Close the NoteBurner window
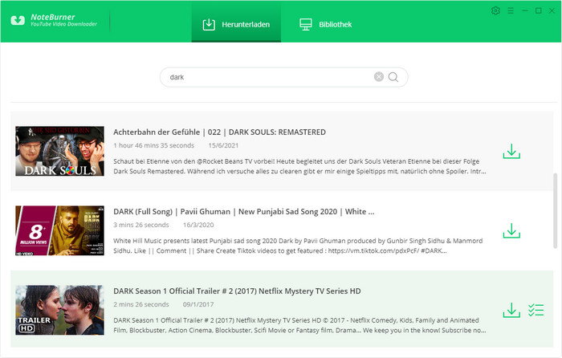 (552, 10)
